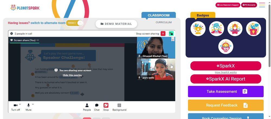Switch to the CURRICULUM tab
This screenshot has height=119, width=271.
(164, 22)
